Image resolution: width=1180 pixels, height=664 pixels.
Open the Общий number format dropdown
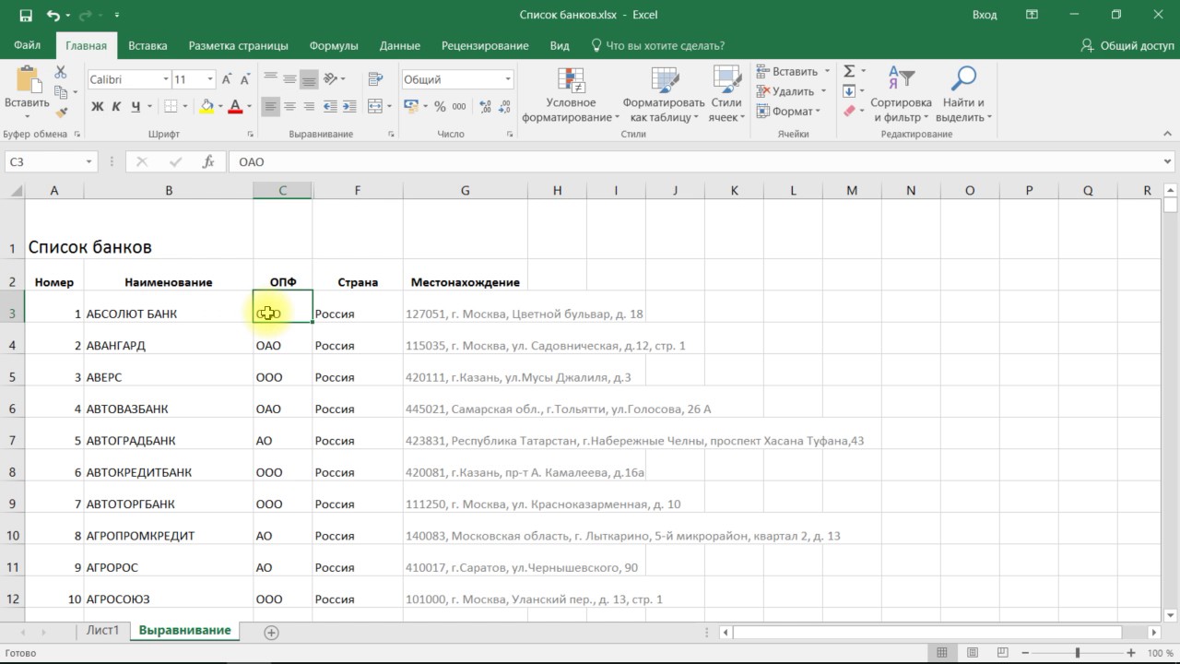point(507,79)
